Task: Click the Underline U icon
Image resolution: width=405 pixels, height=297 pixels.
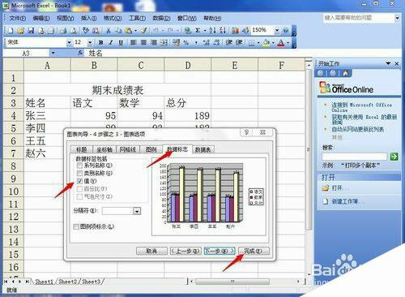Action: coord(121,42)
